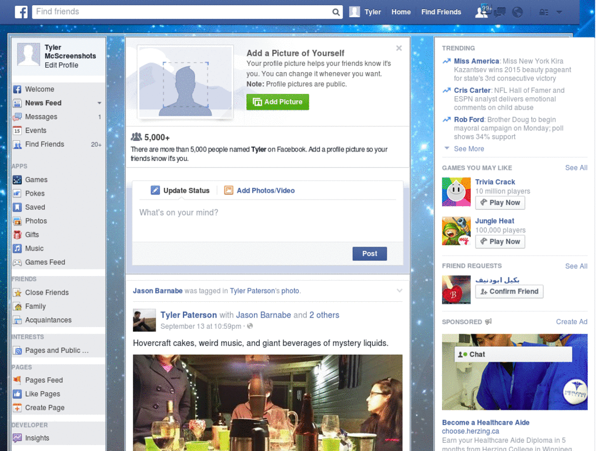Click the Saved bookmark icon

click(x=17, y=207)
